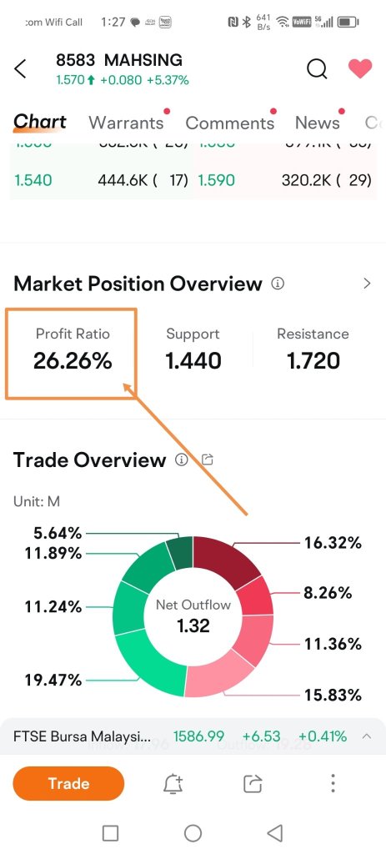The width and height of the screenshot is (386, 854).
Task: Expand the FTSE Bursa Malaysia index bar
Action: click(366, 736)
